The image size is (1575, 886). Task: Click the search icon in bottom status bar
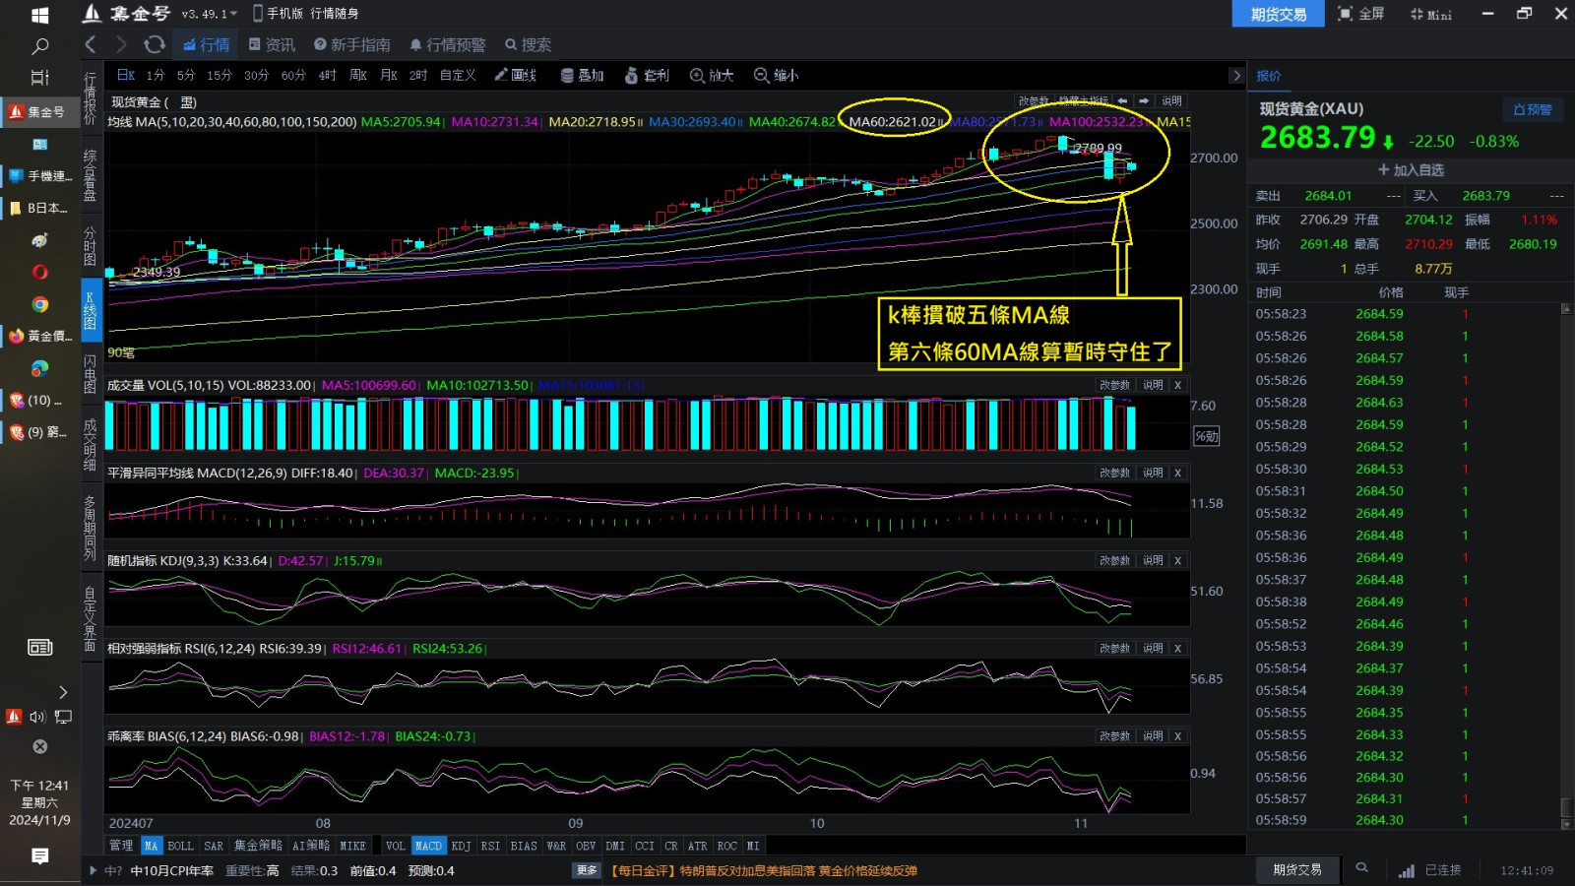tap(1361, 868)
